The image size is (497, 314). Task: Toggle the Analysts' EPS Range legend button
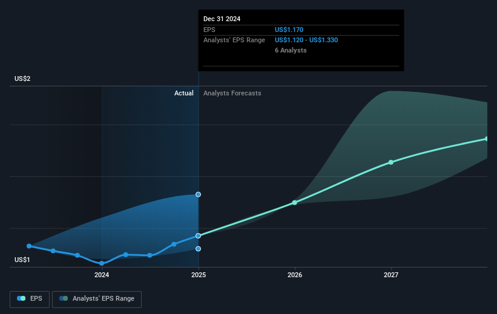[x=97, y=299]
